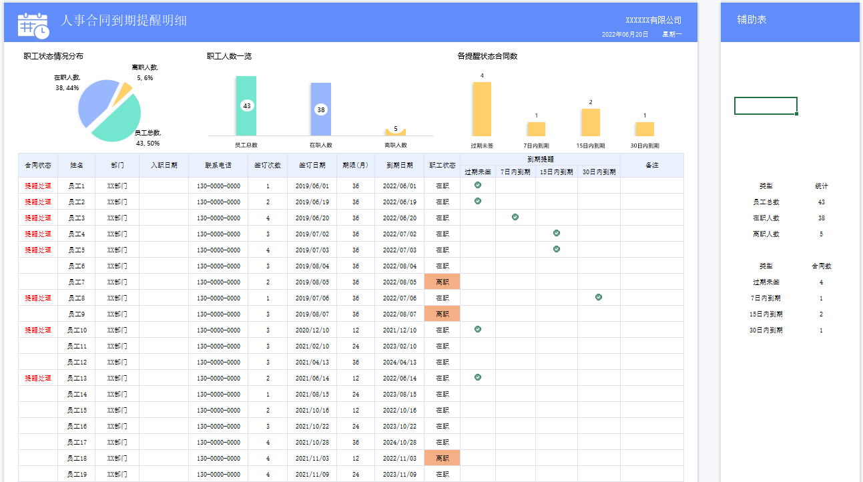The width and height of the screenshot is (863, 482).
Task: Click the 过期未签 check mark in 员工10 row
Action: [478, 329]
